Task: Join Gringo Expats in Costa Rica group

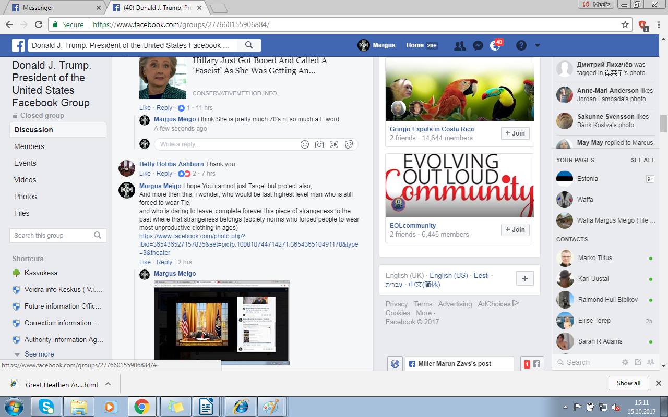Action: (x=515, y=133)
